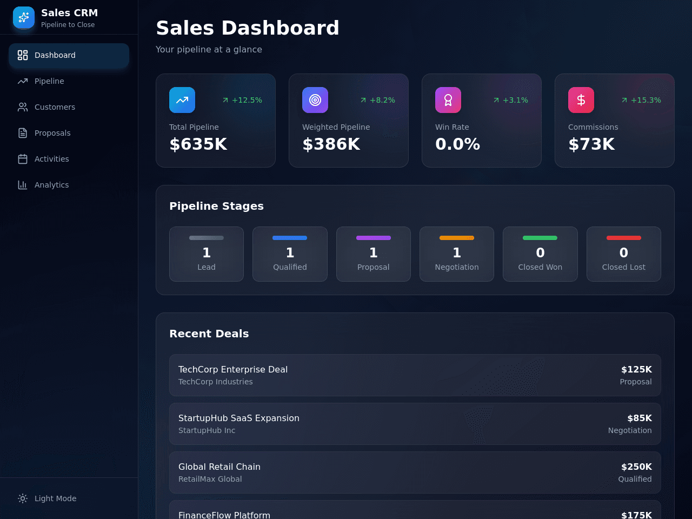The width and height of the screenshot is (692, 519).
Task: Select the Proposal stage card
Action: click(374, 254)
